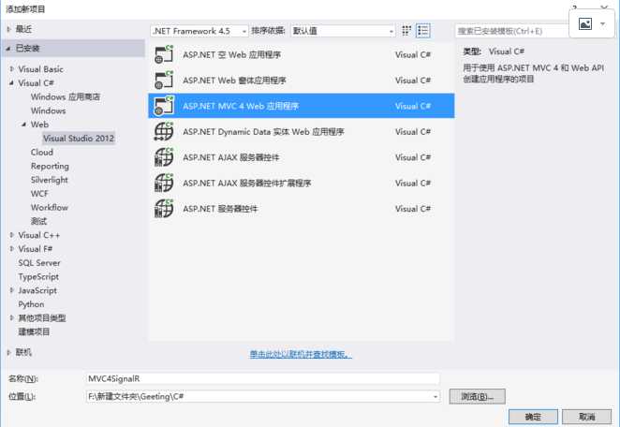Click the ASP.NET empty Web application template icon
The image size is (620, 427).
(164, 54)
